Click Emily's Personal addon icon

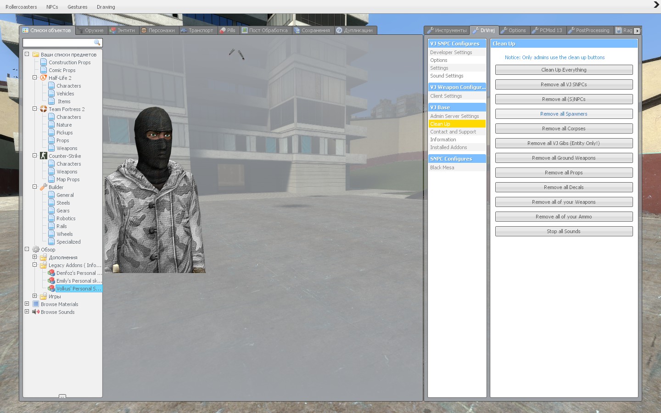click(x=51, y=281)
